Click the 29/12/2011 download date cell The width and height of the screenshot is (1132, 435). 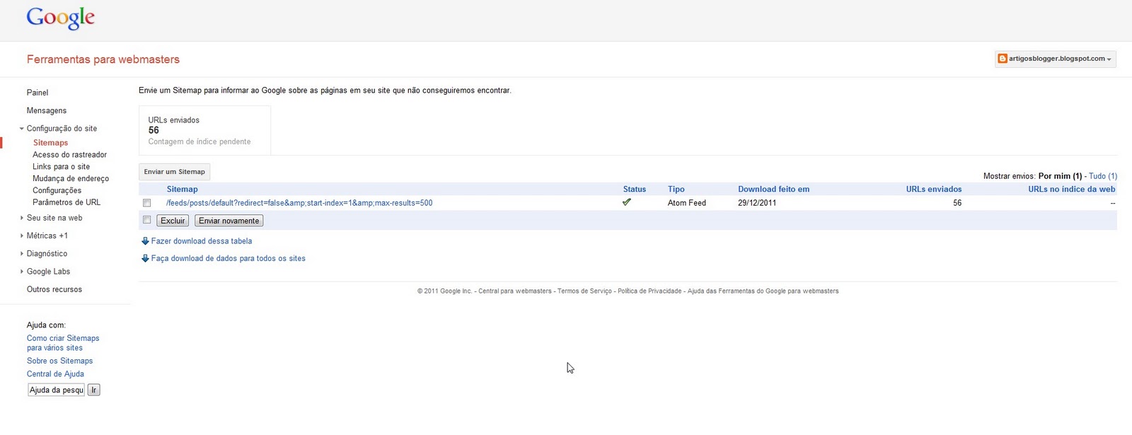pyautogui.click(x=757, y=203)
